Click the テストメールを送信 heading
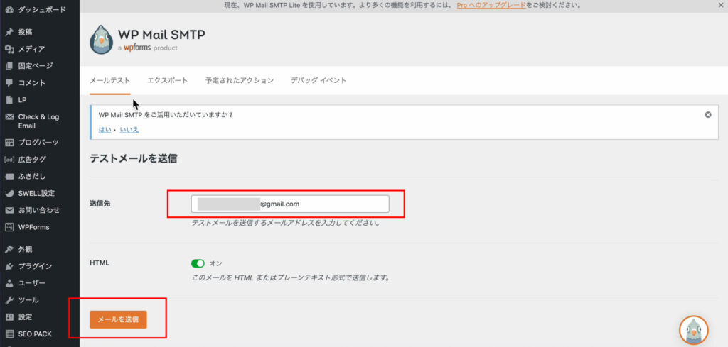The width and height of the screenshot is (728, 347). (133, 158)
